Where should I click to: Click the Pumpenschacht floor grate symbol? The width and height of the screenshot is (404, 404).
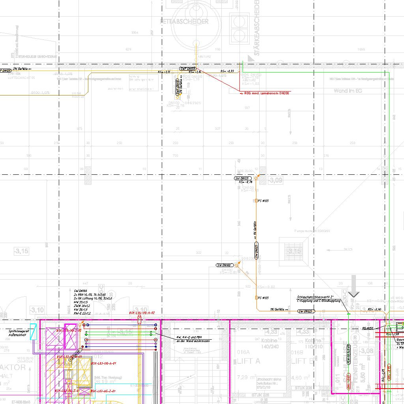click(x=294, y=252)
